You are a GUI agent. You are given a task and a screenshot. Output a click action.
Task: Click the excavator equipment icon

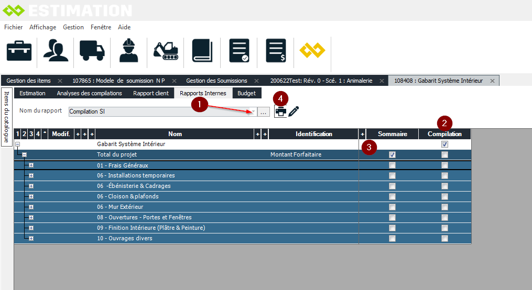click(166, 51)
